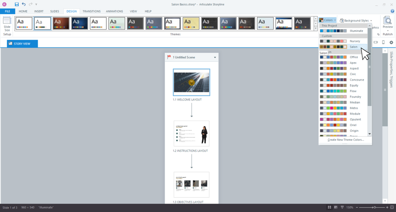This screenshot has height=212, width=396.
Task: Open Slide Size Setup
Action: (7, 26)
